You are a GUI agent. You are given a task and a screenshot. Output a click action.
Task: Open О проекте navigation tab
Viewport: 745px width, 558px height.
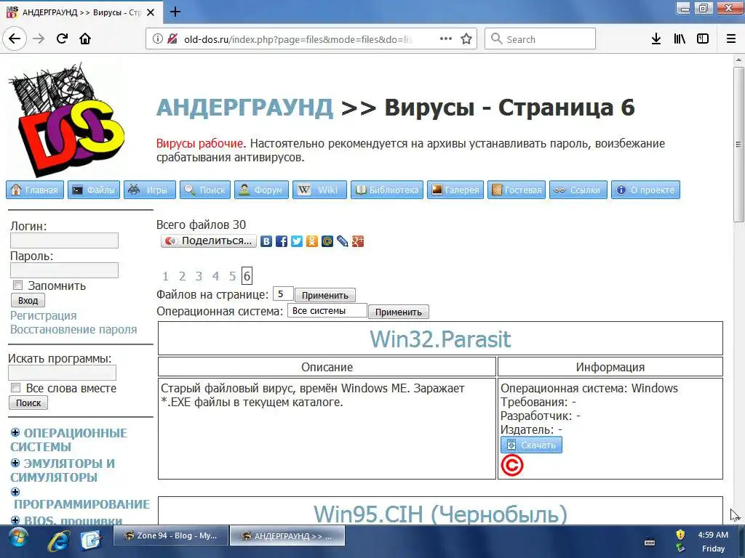[645, 190]
